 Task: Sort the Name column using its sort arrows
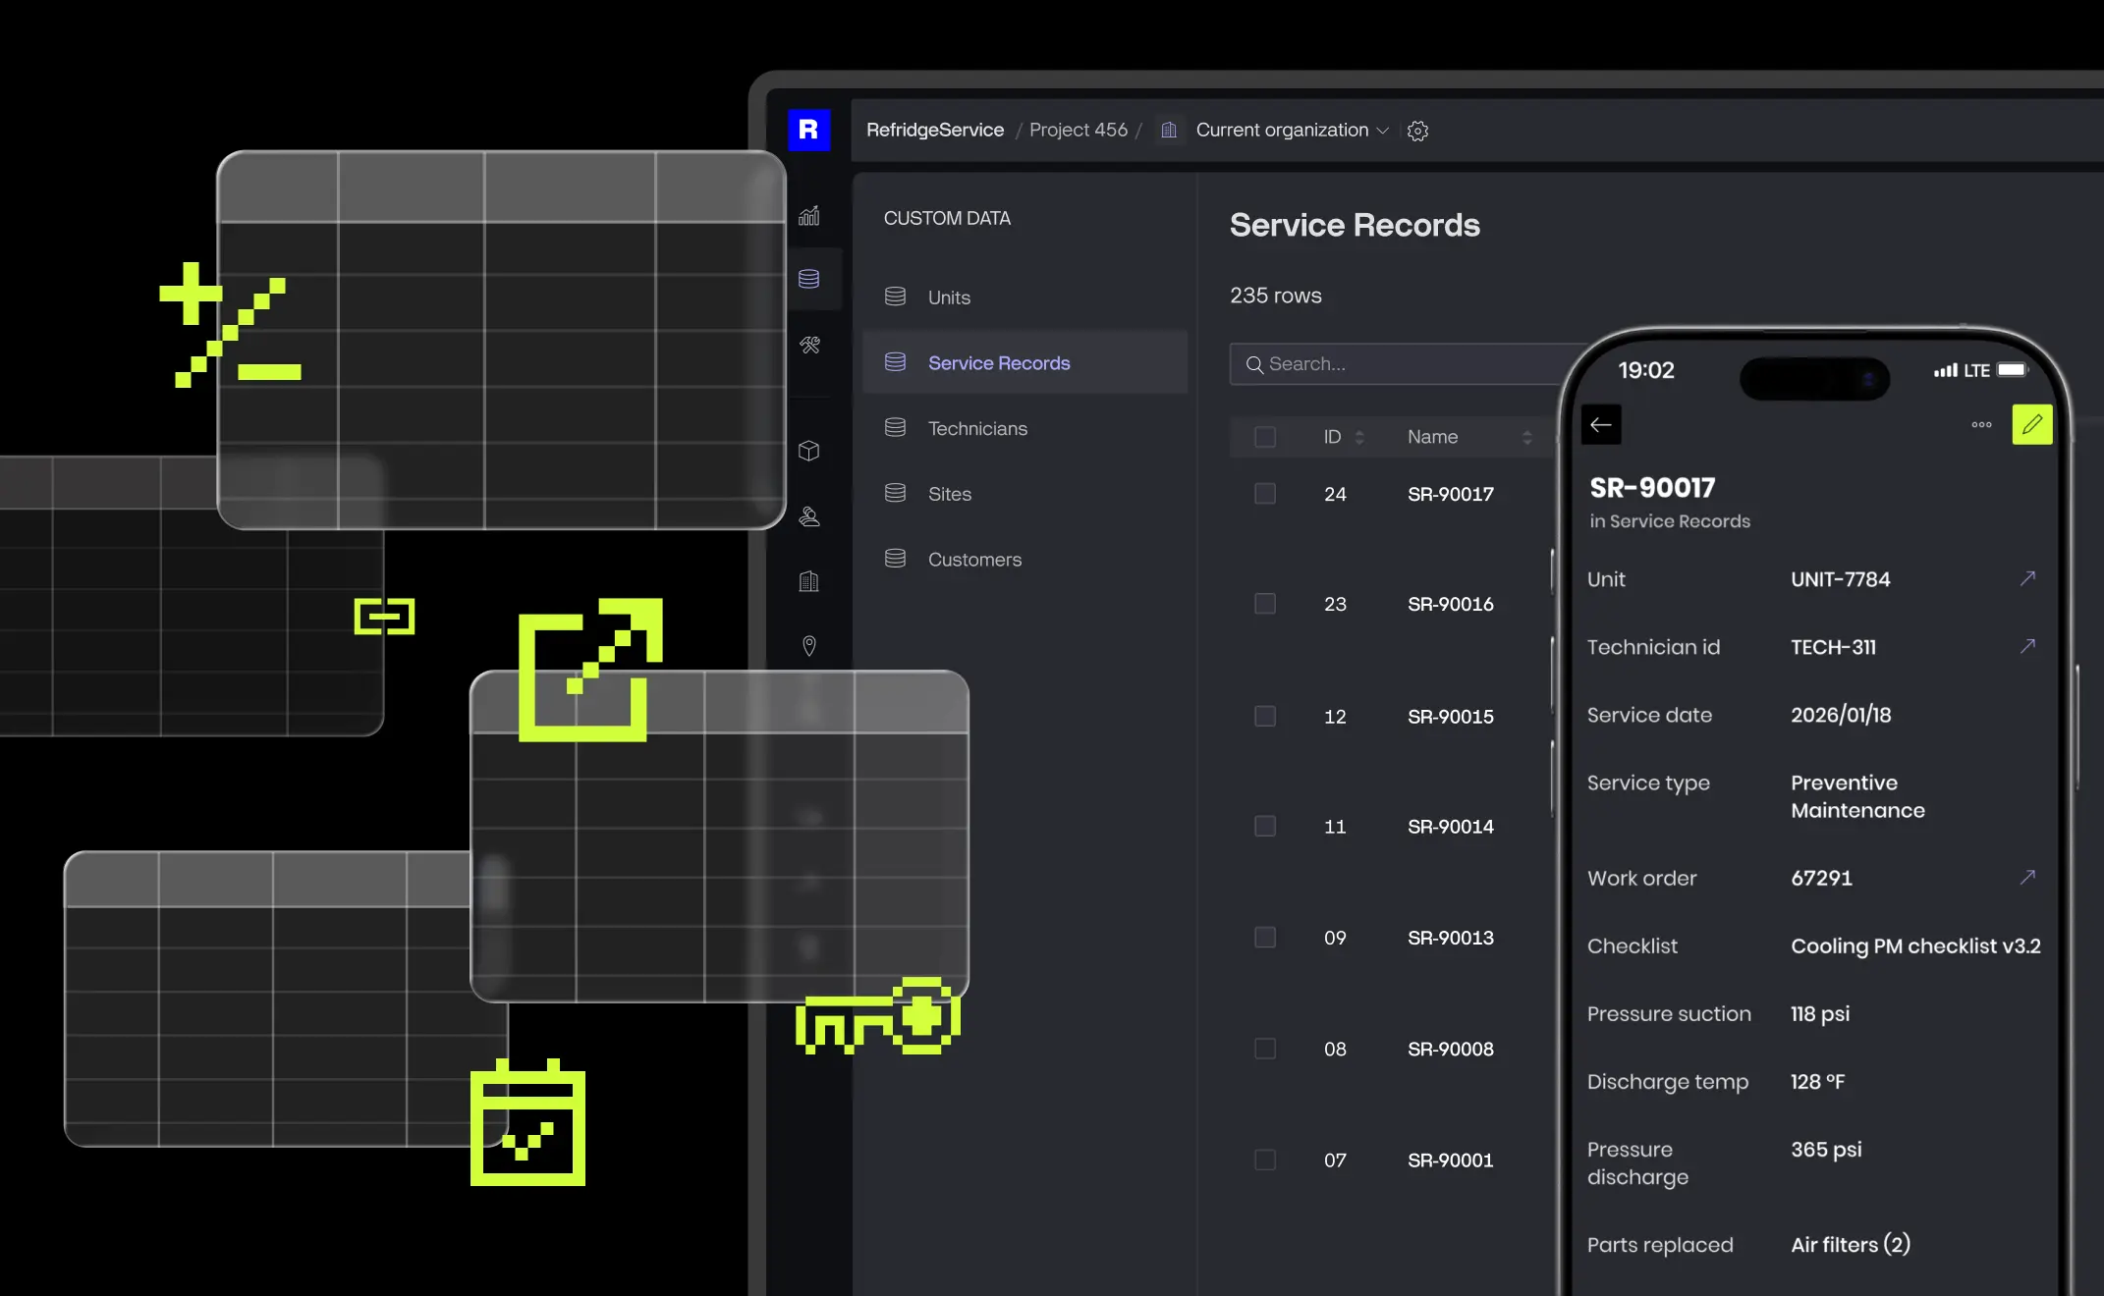pyautogui.click(x=1525, y=437)
